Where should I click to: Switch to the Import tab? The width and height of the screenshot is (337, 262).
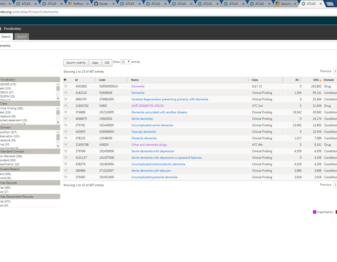[22, 37]
